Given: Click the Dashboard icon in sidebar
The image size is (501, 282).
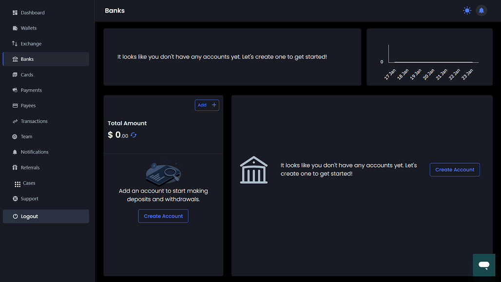Looking at the screenshot, I should (15, 13).
